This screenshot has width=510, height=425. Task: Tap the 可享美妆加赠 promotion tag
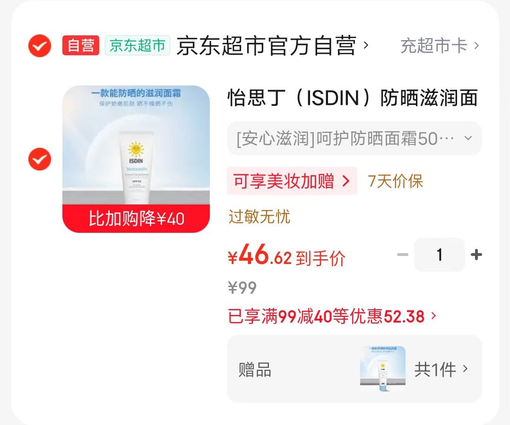(292, 181)
